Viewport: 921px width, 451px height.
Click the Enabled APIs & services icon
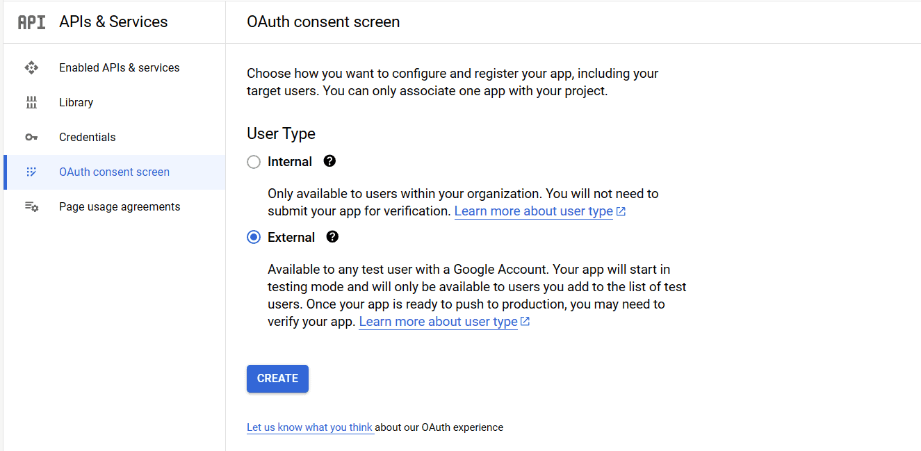coord(31,67)
